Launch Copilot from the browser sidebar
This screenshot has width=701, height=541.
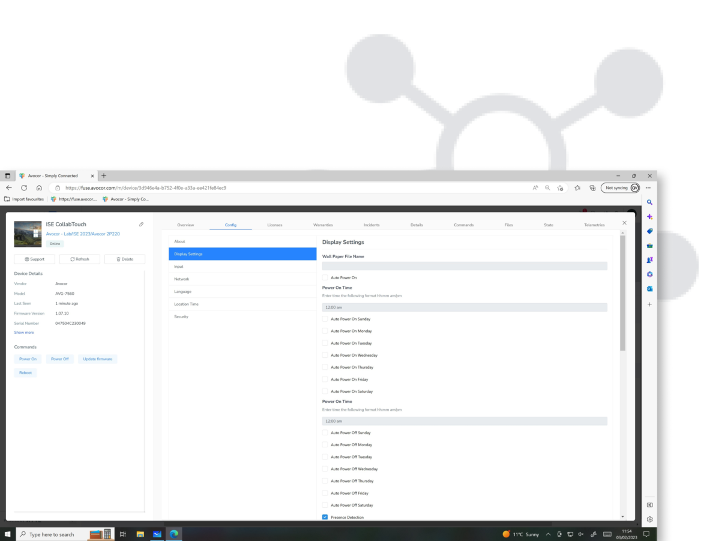pos(649,216)
